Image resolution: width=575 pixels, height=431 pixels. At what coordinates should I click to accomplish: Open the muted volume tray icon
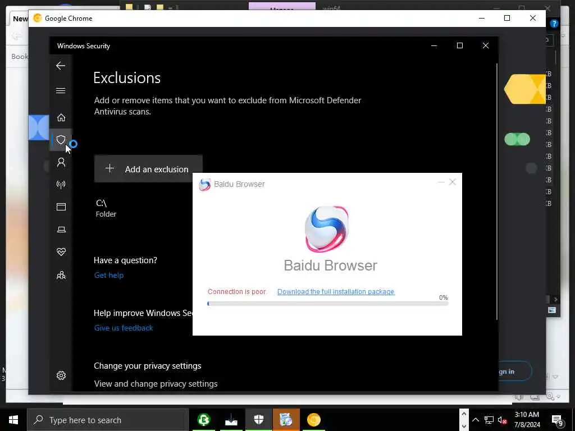tap(503, 420)
